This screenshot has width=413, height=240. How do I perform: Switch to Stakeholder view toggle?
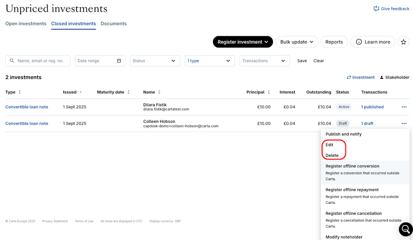coord(394,77)
